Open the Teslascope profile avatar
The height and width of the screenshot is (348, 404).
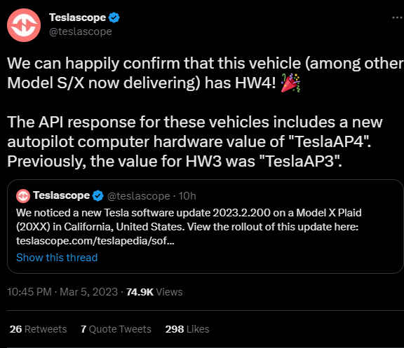(x=24, y=25)
